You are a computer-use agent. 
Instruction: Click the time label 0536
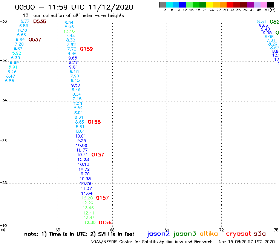point(40,21)
